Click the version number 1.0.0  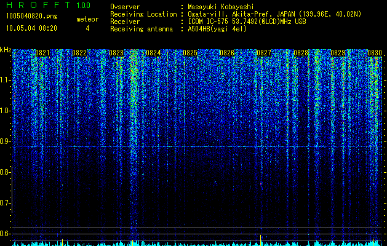coord(84,6)
